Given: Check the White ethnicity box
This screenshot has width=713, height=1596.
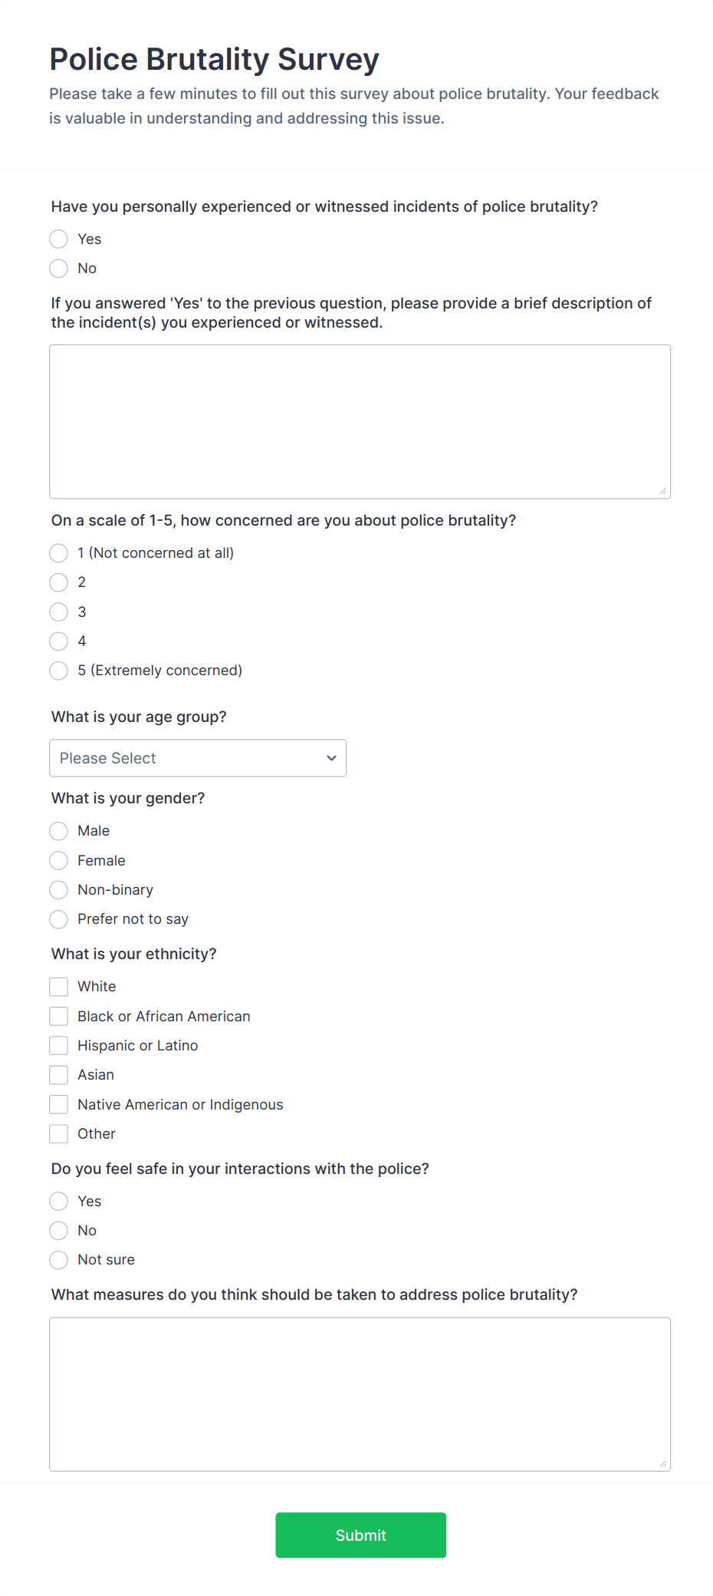Looking at the screenshot, I should coord(59,987).
